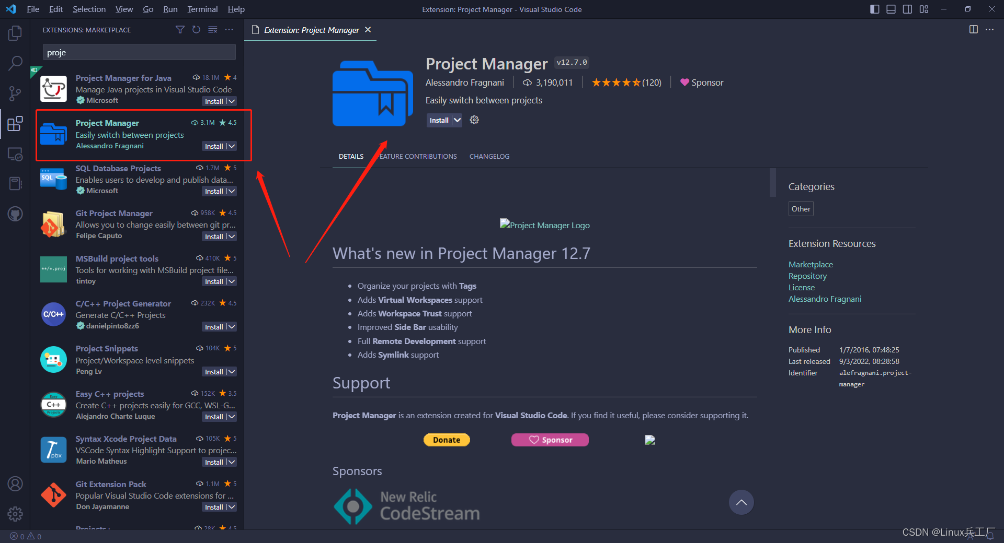Toggle the Primary Side Bar visibility
The height and width of the screenshot is (543, 1004).
pos(874,9)
